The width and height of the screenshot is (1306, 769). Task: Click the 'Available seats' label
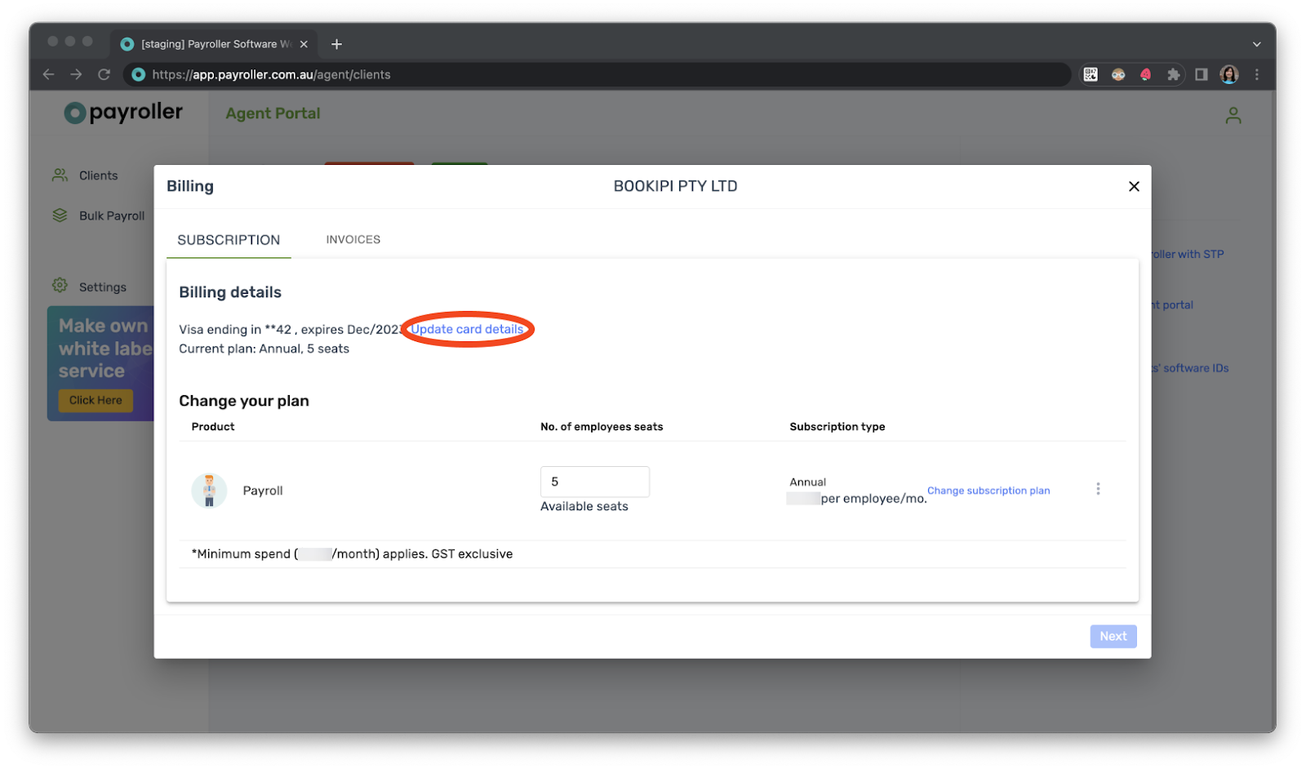coord(584,506)
